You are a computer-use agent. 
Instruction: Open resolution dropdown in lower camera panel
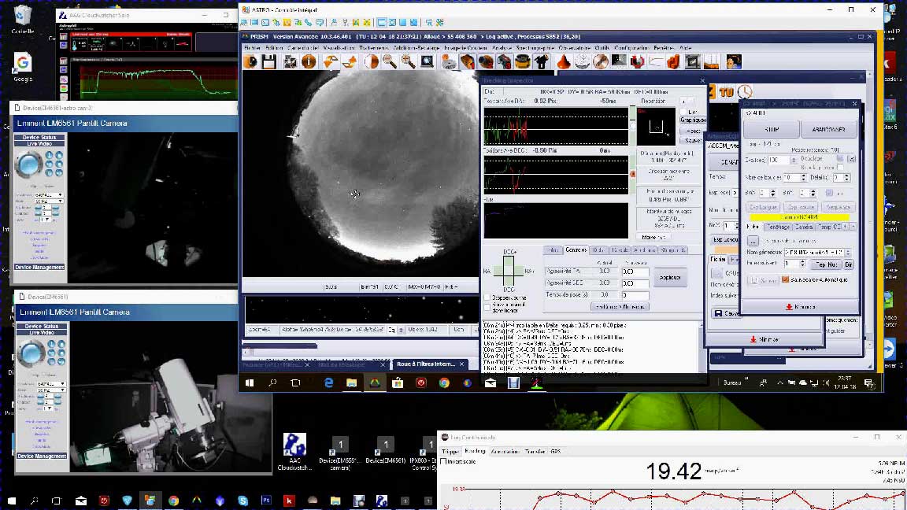50,382
